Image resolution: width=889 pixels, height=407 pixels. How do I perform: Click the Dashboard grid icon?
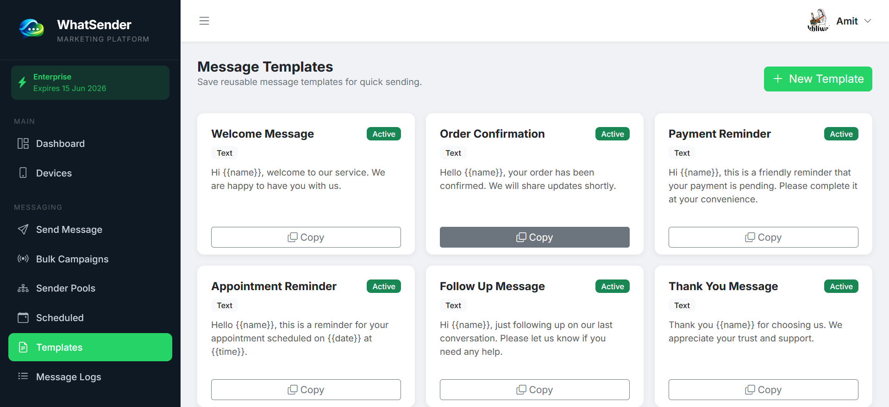coord(23,144)
